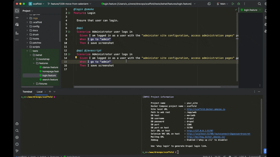The width and height of the screenshot is (280, 157).
Task: Open the Problems tool window icon
Action: click(17, 144)
